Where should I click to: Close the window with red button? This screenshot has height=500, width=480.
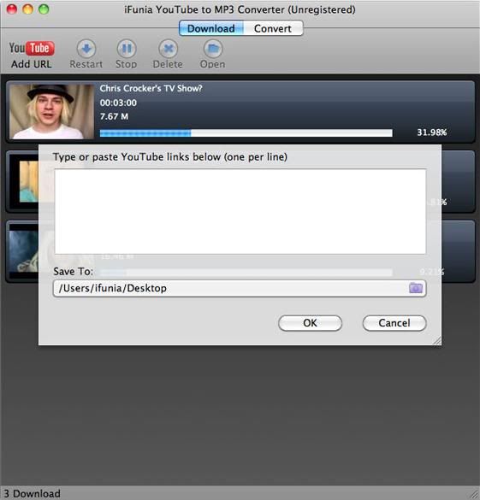(x=12, y=9)
